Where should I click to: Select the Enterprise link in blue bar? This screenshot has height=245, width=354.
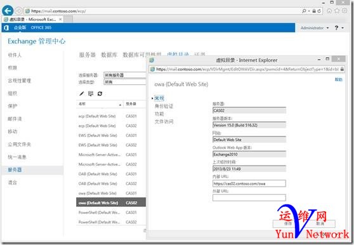click(20, 27)
